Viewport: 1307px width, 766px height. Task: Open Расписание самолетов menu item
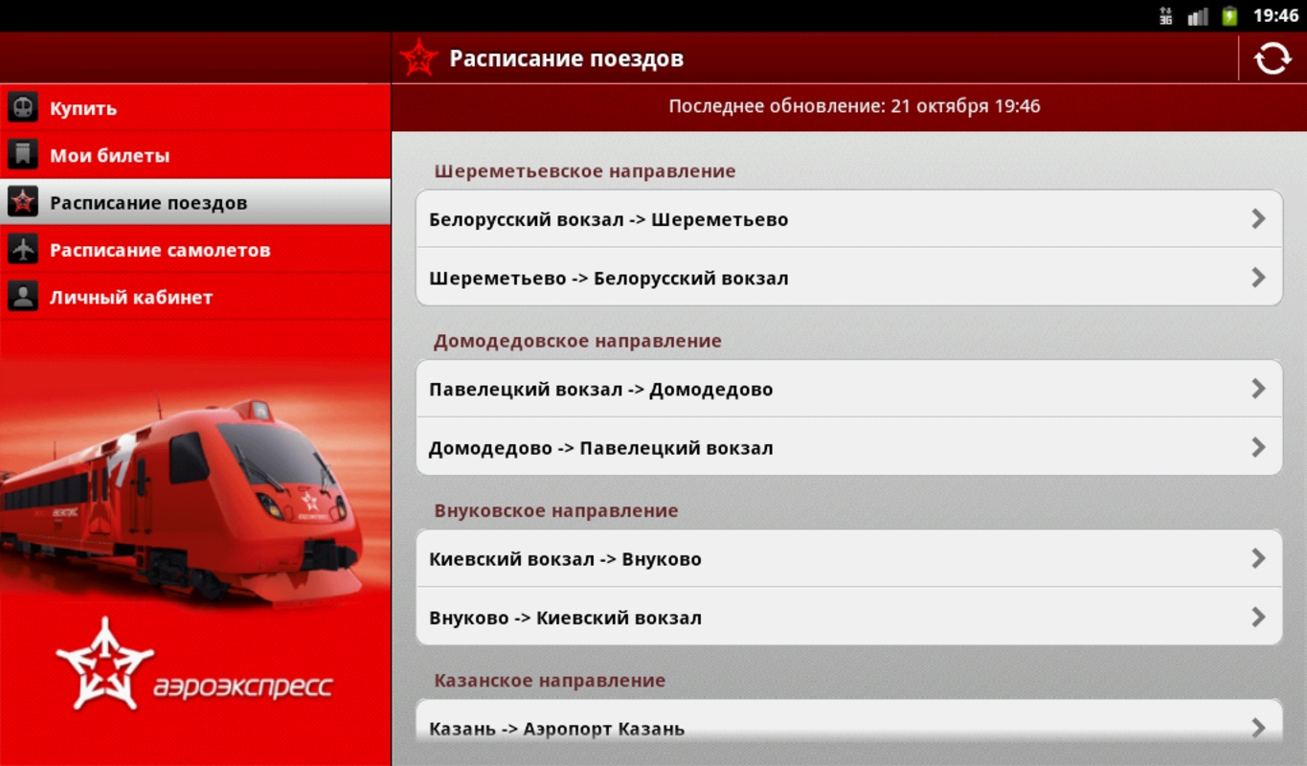[195, 249]
